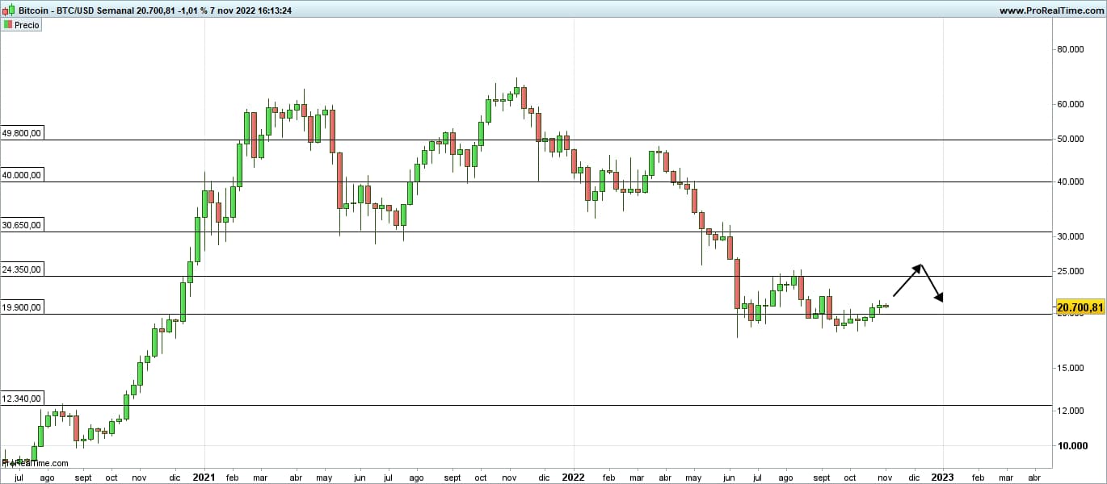1107x484 pixels.
Task: Select the 49.800,00 horizontal level label
Action: tap(22, 133)
